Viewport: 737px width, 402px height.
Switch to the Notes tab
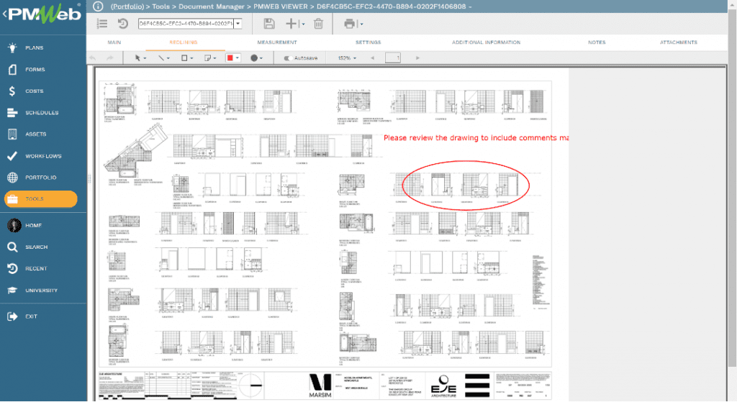coord(597,42)
